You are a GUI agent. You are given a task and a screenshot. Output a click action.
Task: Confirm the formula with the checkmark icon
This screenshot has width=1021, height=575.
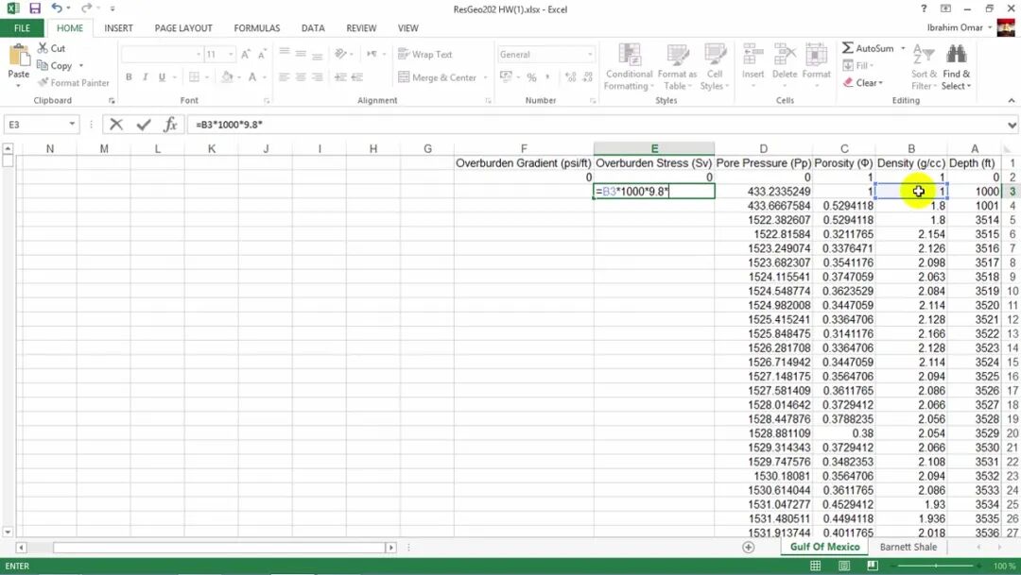coord(144,125)
